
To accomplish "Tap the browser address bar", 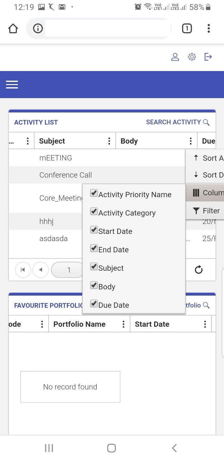I will tap(107, 29).
